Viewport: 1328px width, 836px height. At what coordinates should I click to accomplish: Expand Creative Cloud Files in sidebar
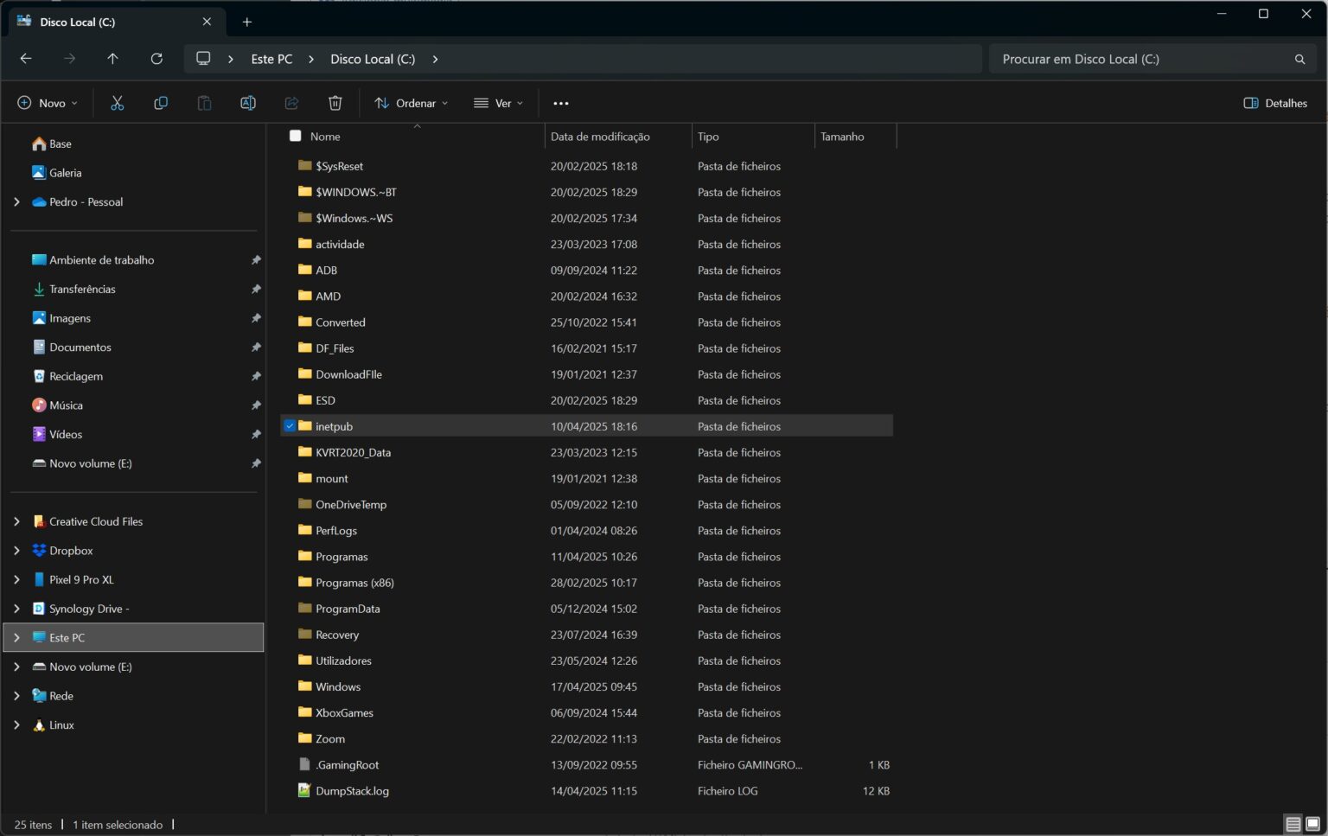16,521
